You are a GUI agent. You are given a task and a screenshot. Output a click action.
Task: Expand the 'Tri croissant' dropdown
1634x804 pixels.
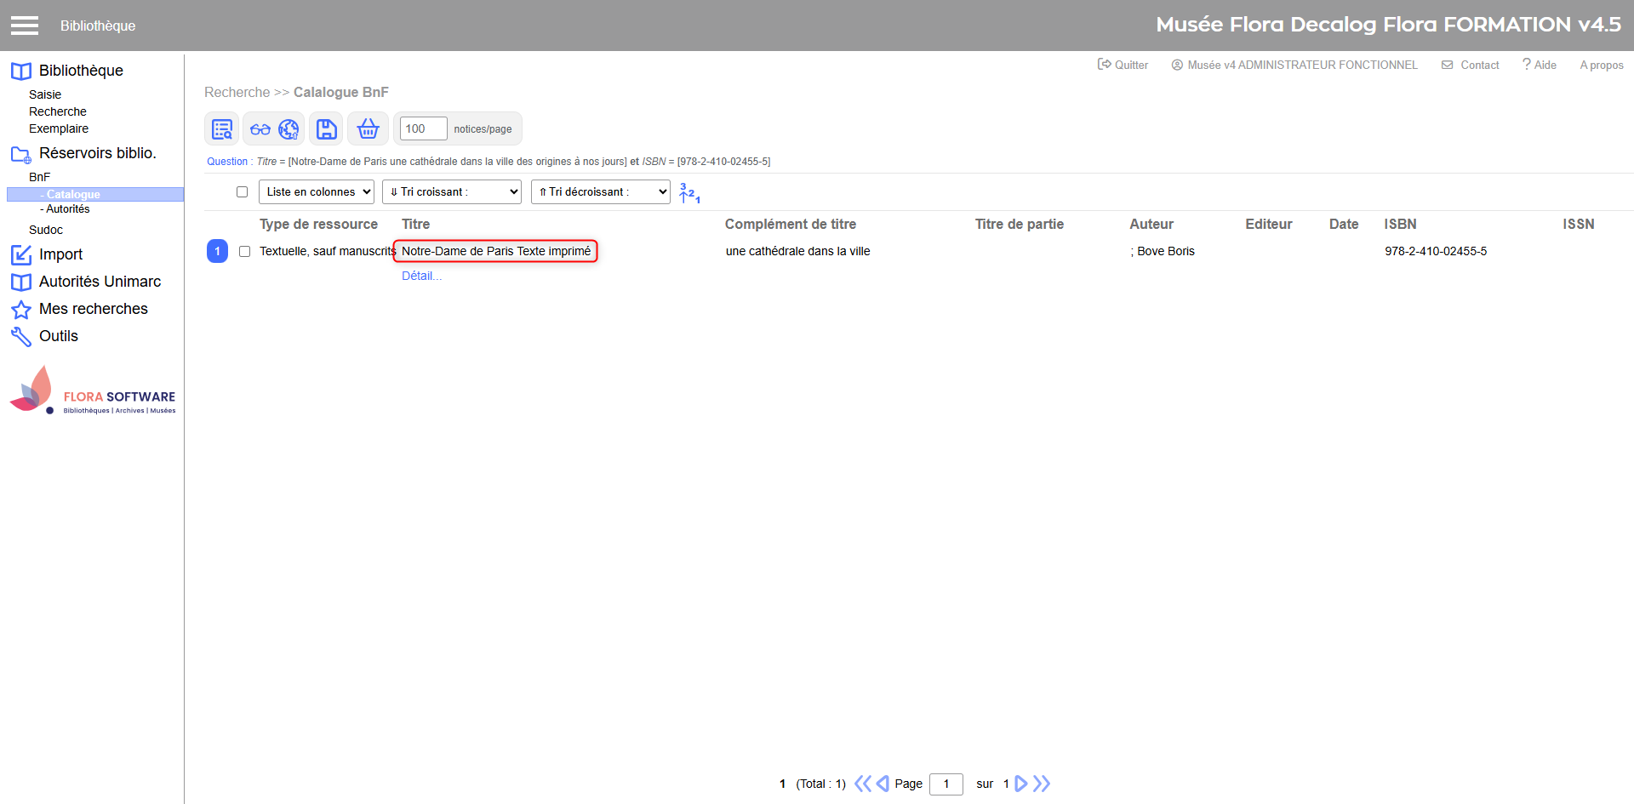point(452,192)
